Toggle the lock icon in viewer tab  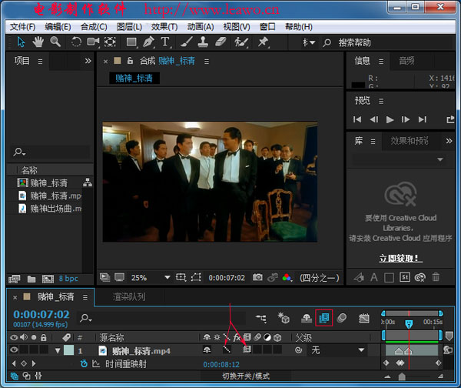[x=130, y=61]
